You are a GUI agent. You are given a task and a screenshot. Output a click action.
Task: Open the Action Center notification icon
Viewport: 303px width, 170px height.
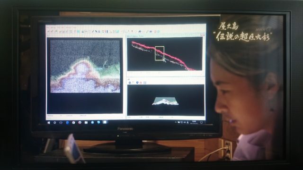202,122
